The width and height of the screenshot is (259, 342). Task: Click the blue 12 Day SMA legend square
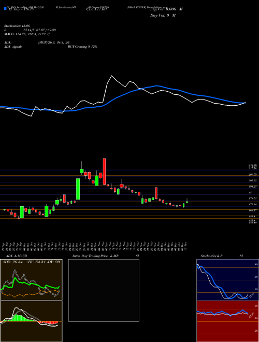[6, 8]
